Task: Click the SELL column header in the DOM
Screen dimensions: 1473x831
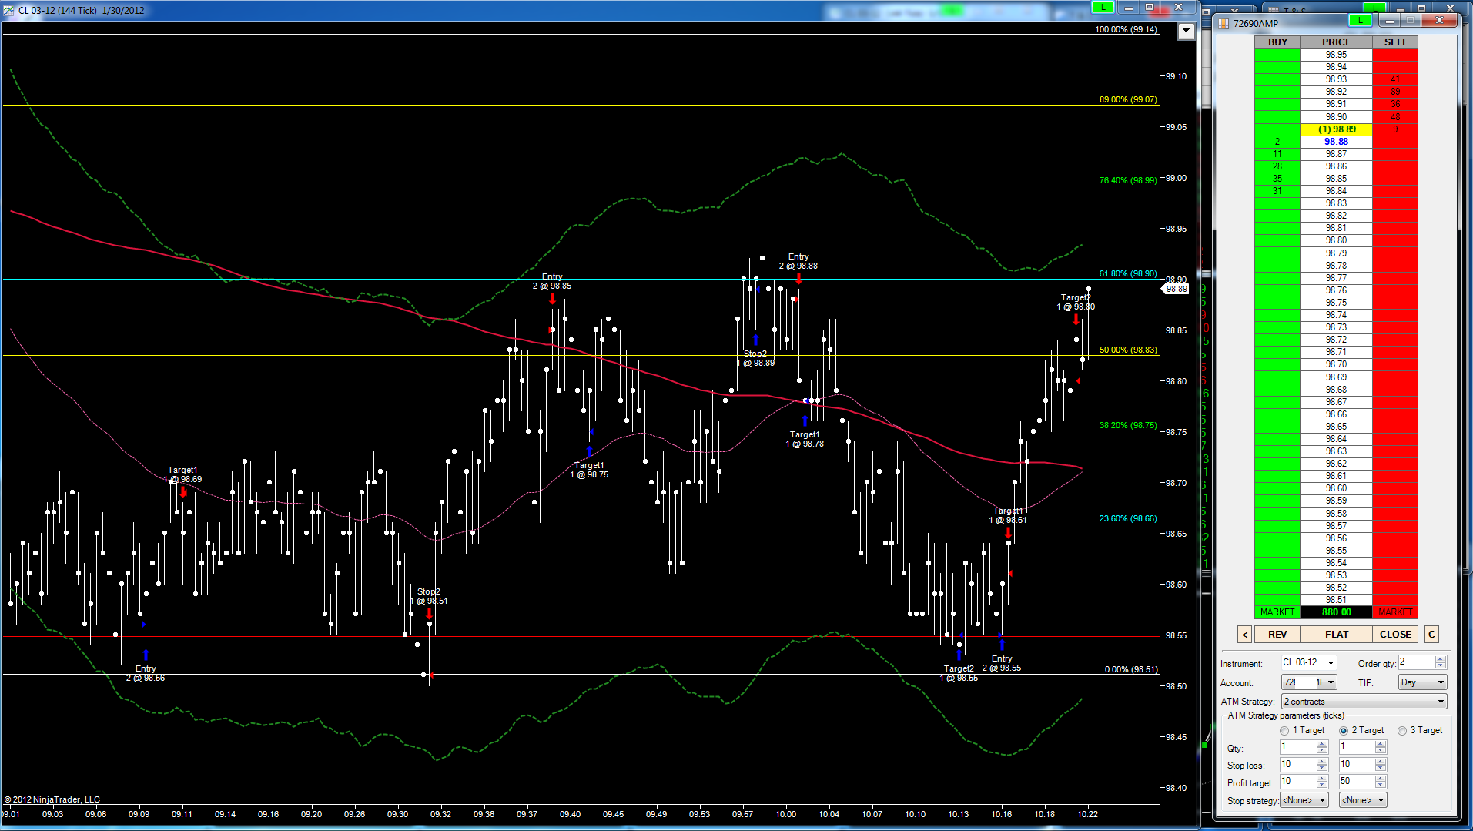Action: pos(1395,42)
